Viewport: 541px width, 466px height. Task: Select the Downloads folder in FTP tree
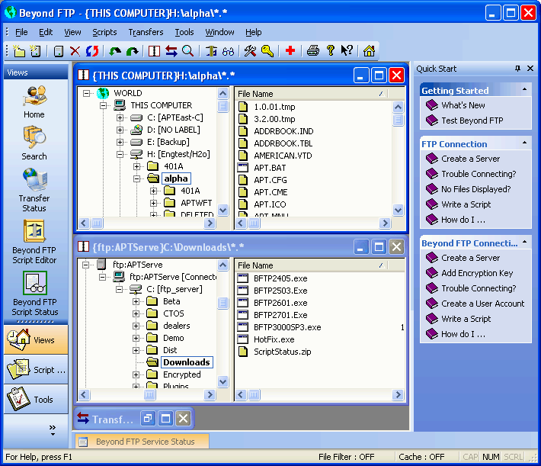[x=187, y=362]
